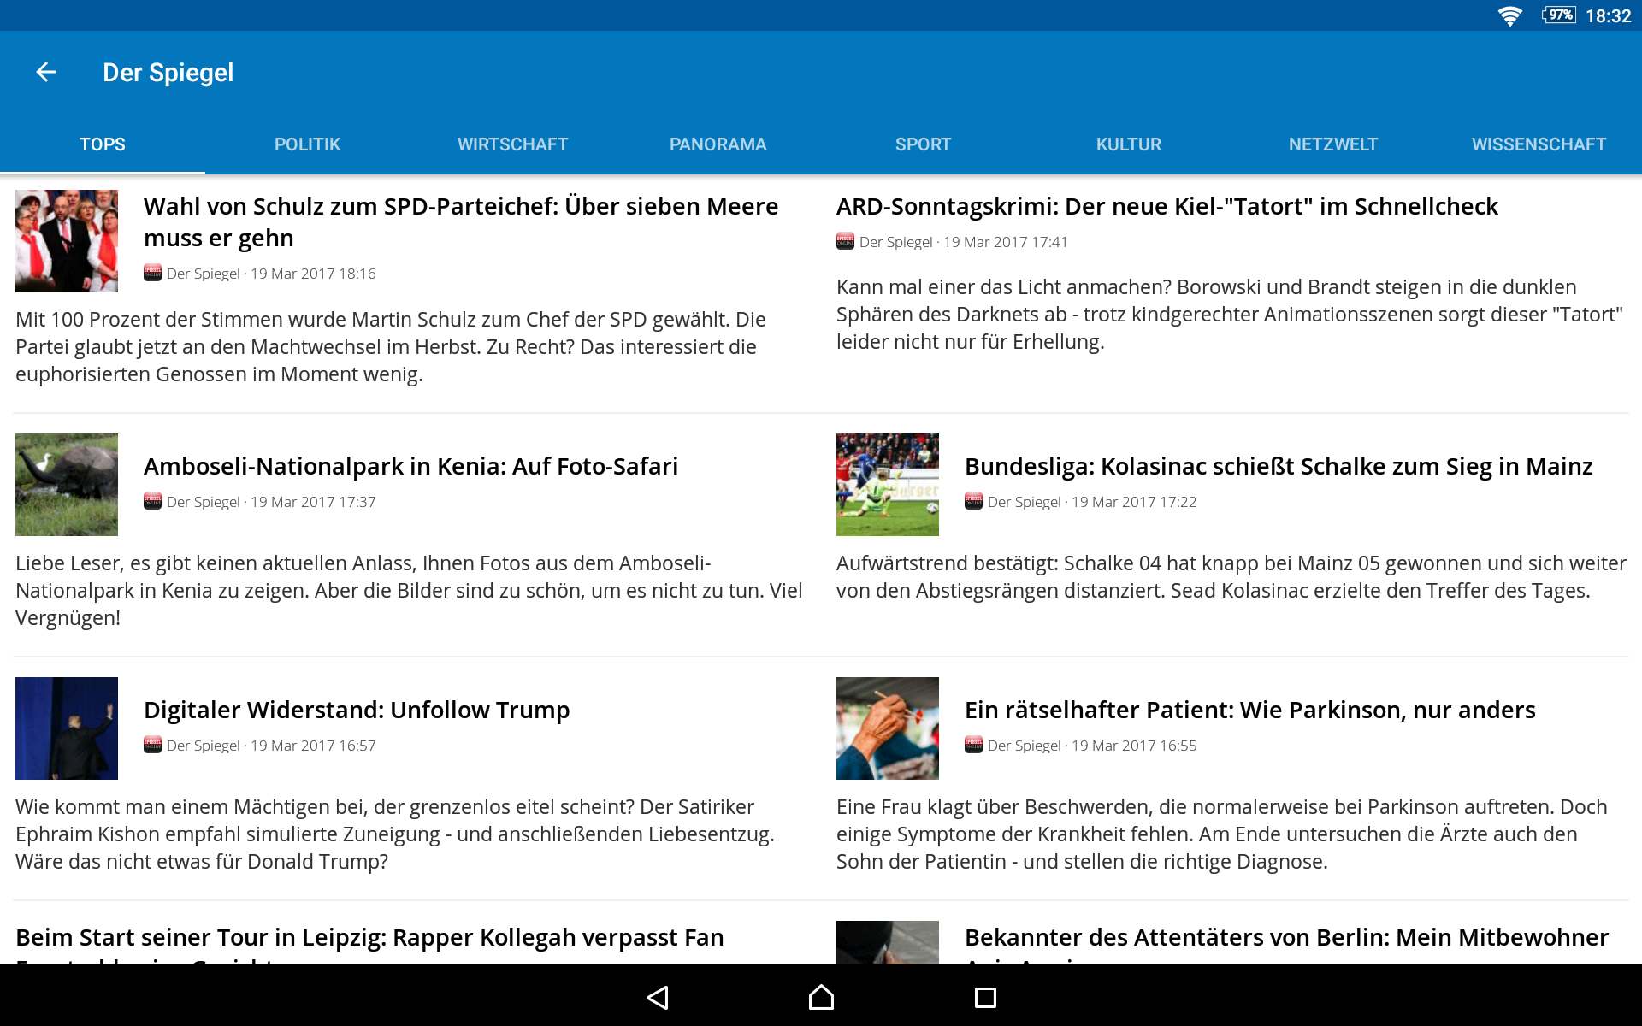Tap the elephant safari thumbnail
1642x1026 pixels.
67,485
